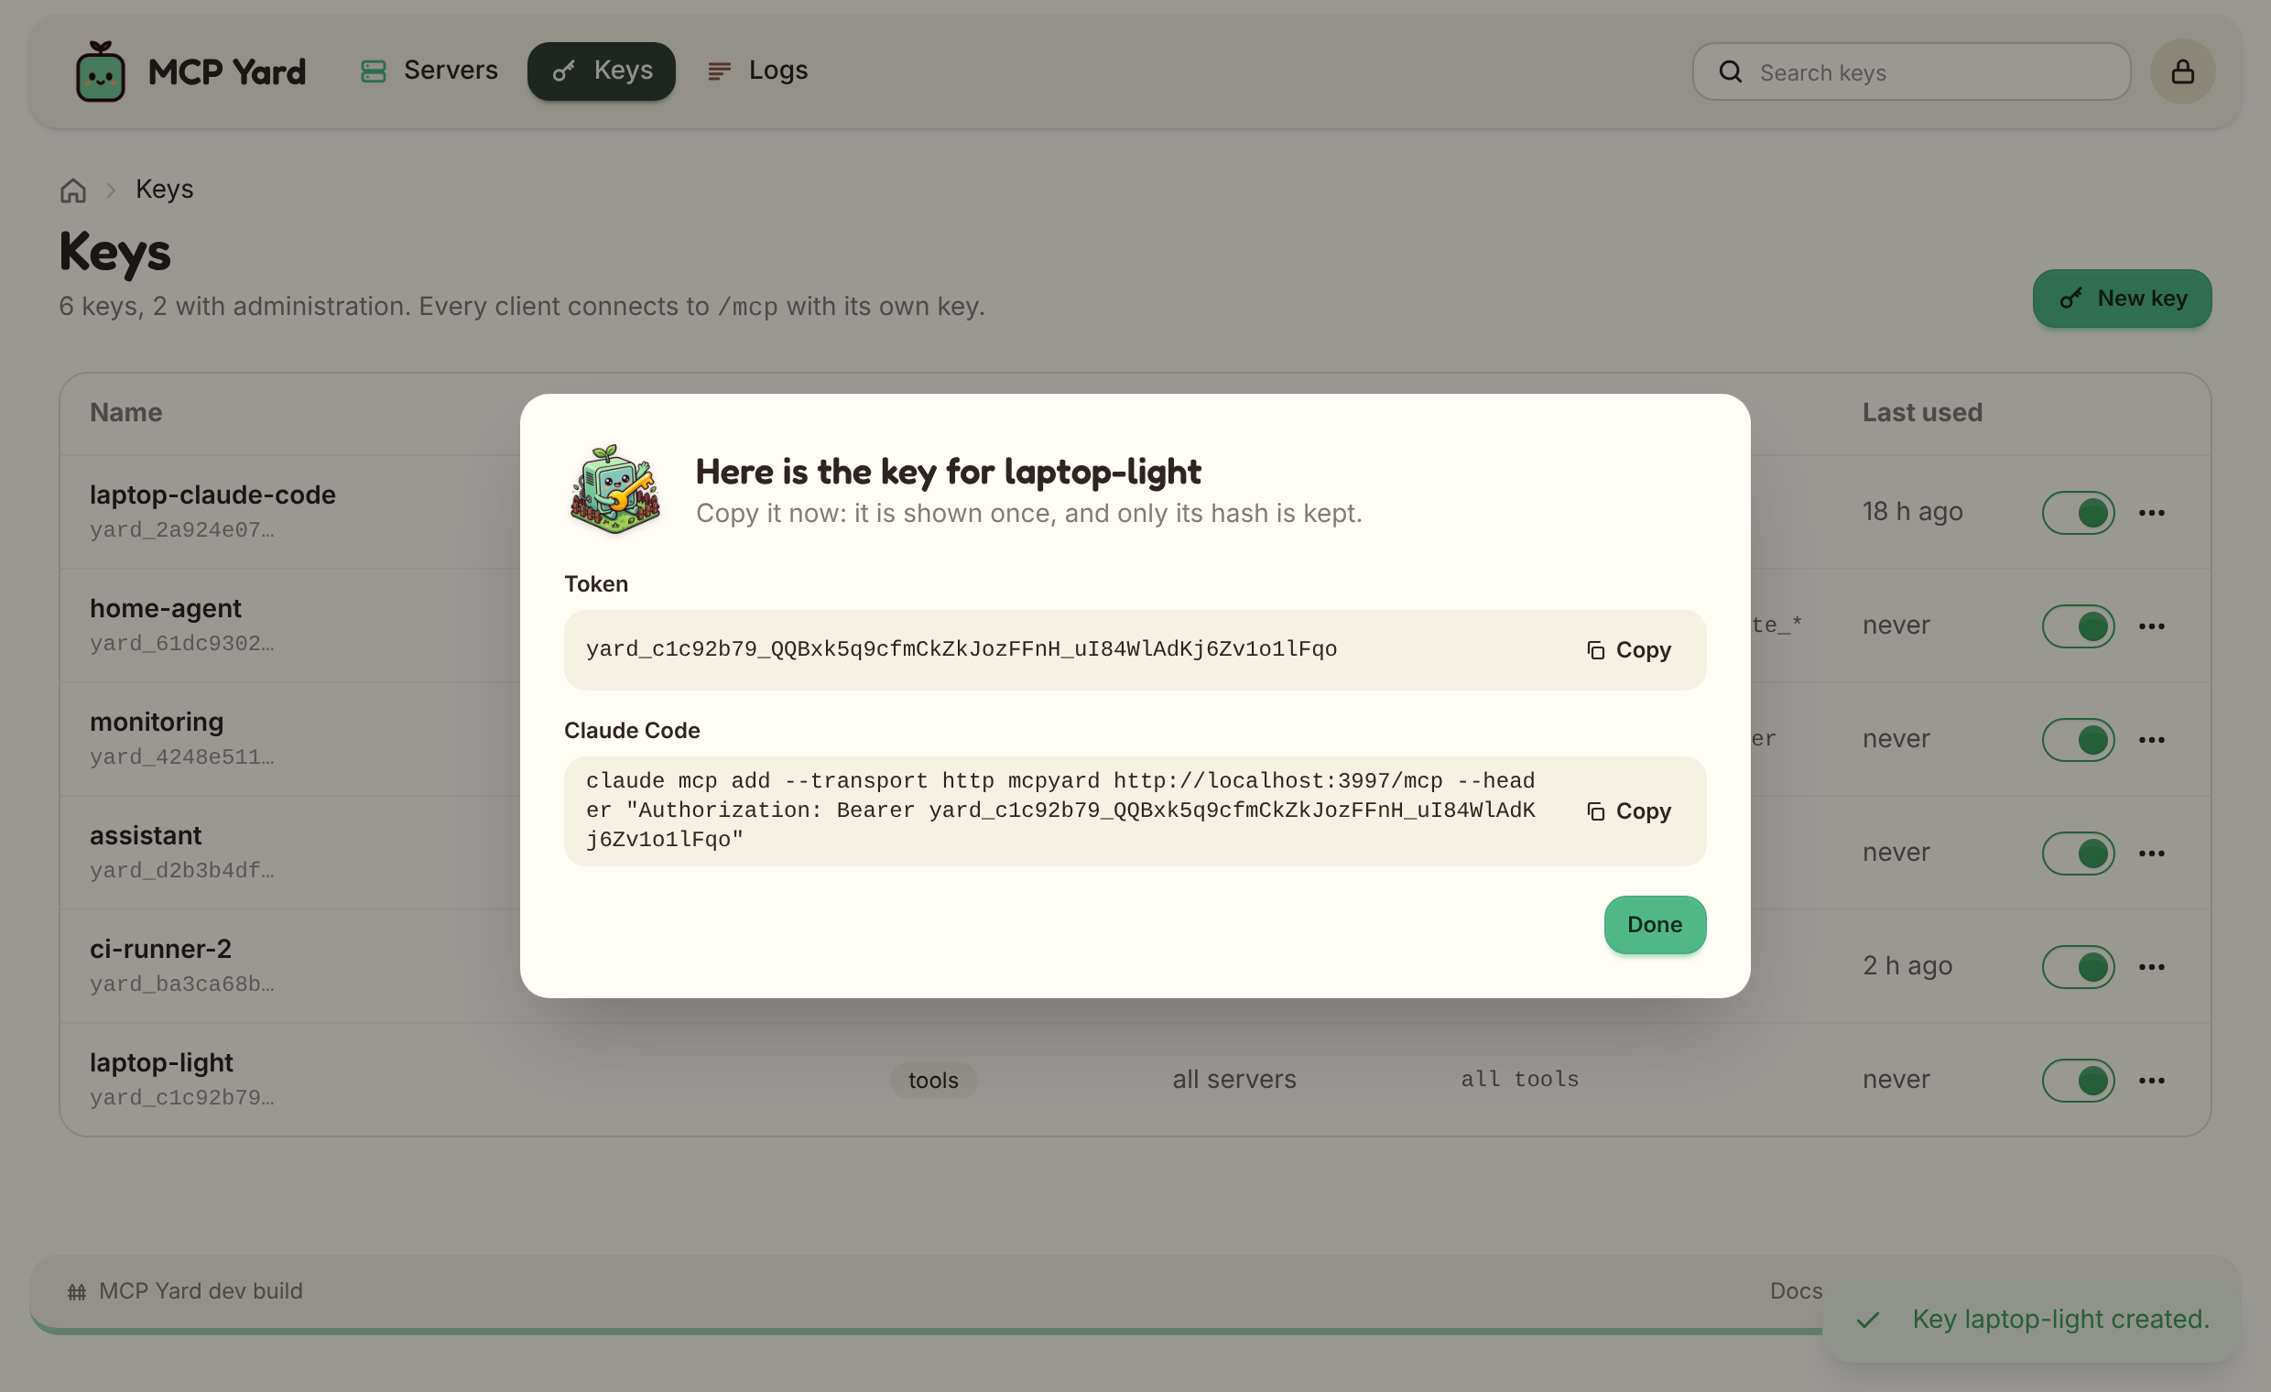This screenshot has width=2271, height=1392.
Task: Open more options for ci-runner-2
Action: point(2151,966)
